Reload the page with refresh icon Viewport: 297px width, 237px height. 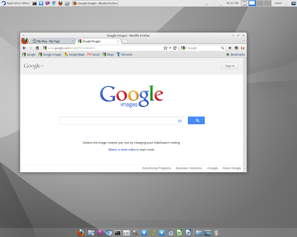[175, 48]
